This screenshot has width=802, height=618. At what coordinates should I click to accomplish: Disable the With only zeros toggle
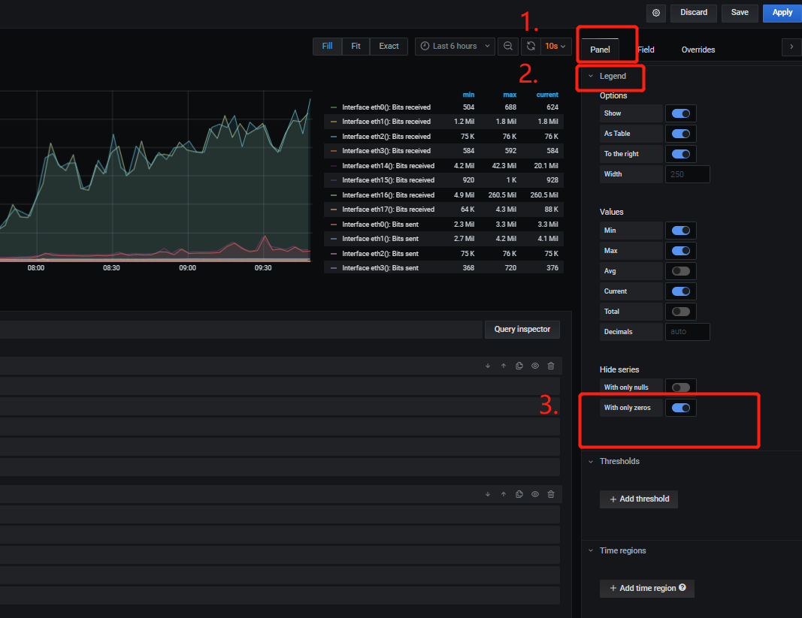pos(680,407)
